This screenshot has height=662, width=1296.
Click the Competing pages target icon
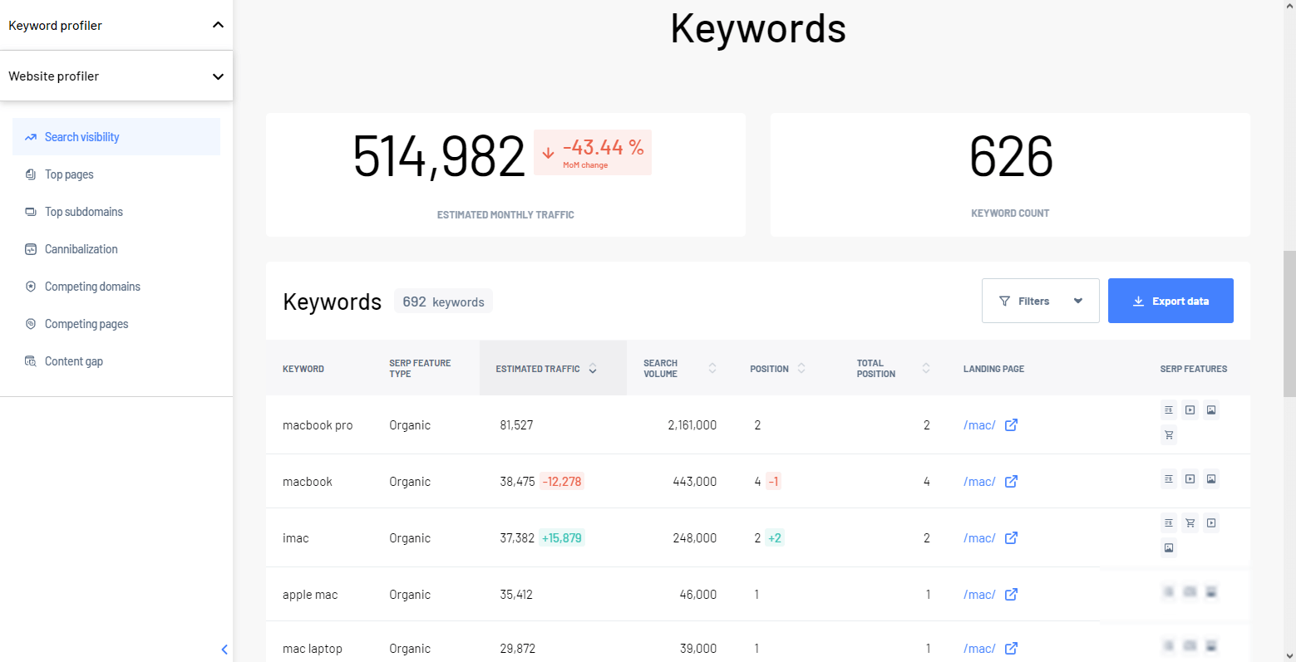31,324
